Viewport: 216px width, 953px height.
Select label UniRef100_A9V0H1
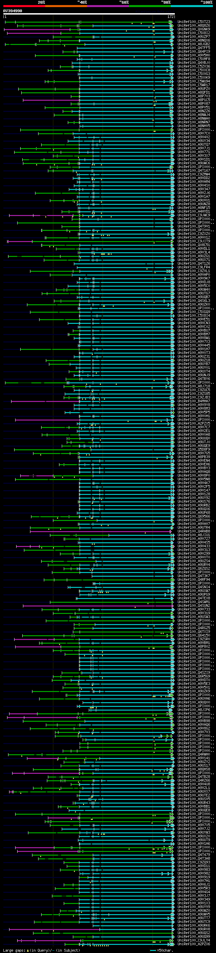pos(194,416)
